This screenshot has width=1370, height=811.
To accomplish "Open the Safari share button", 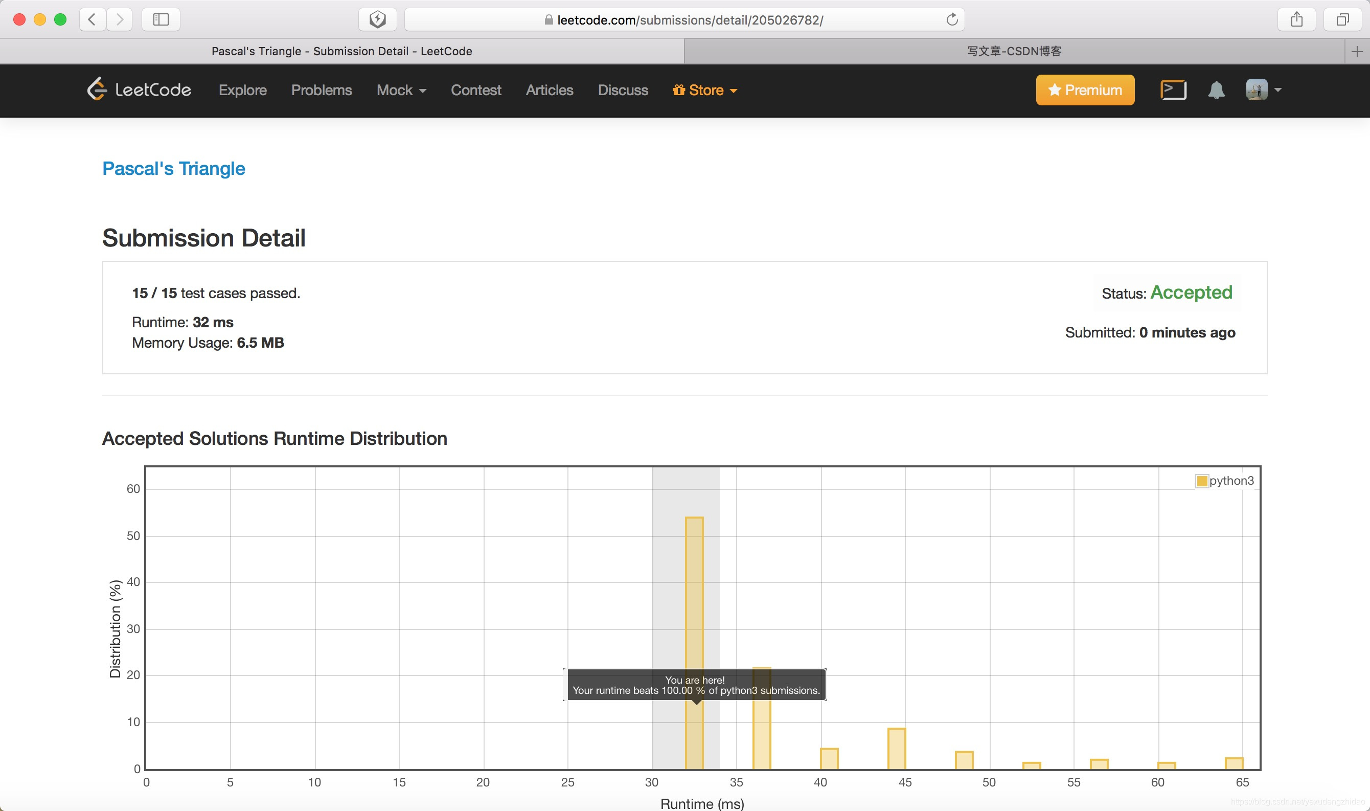I will [1296, 19].
